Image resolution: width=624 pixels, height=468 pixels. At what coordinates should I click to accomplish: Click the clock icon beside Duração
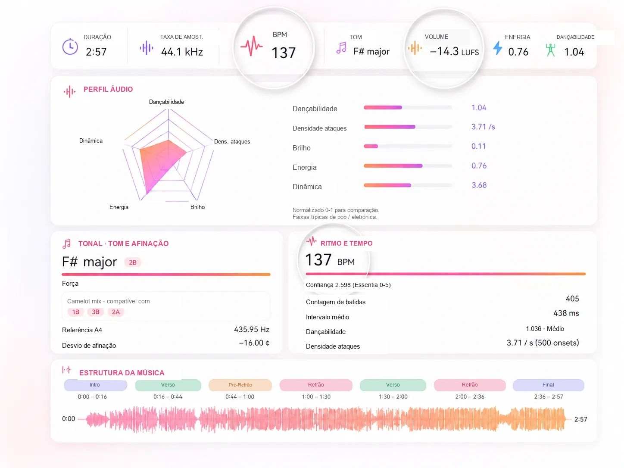tap(70, 47)
